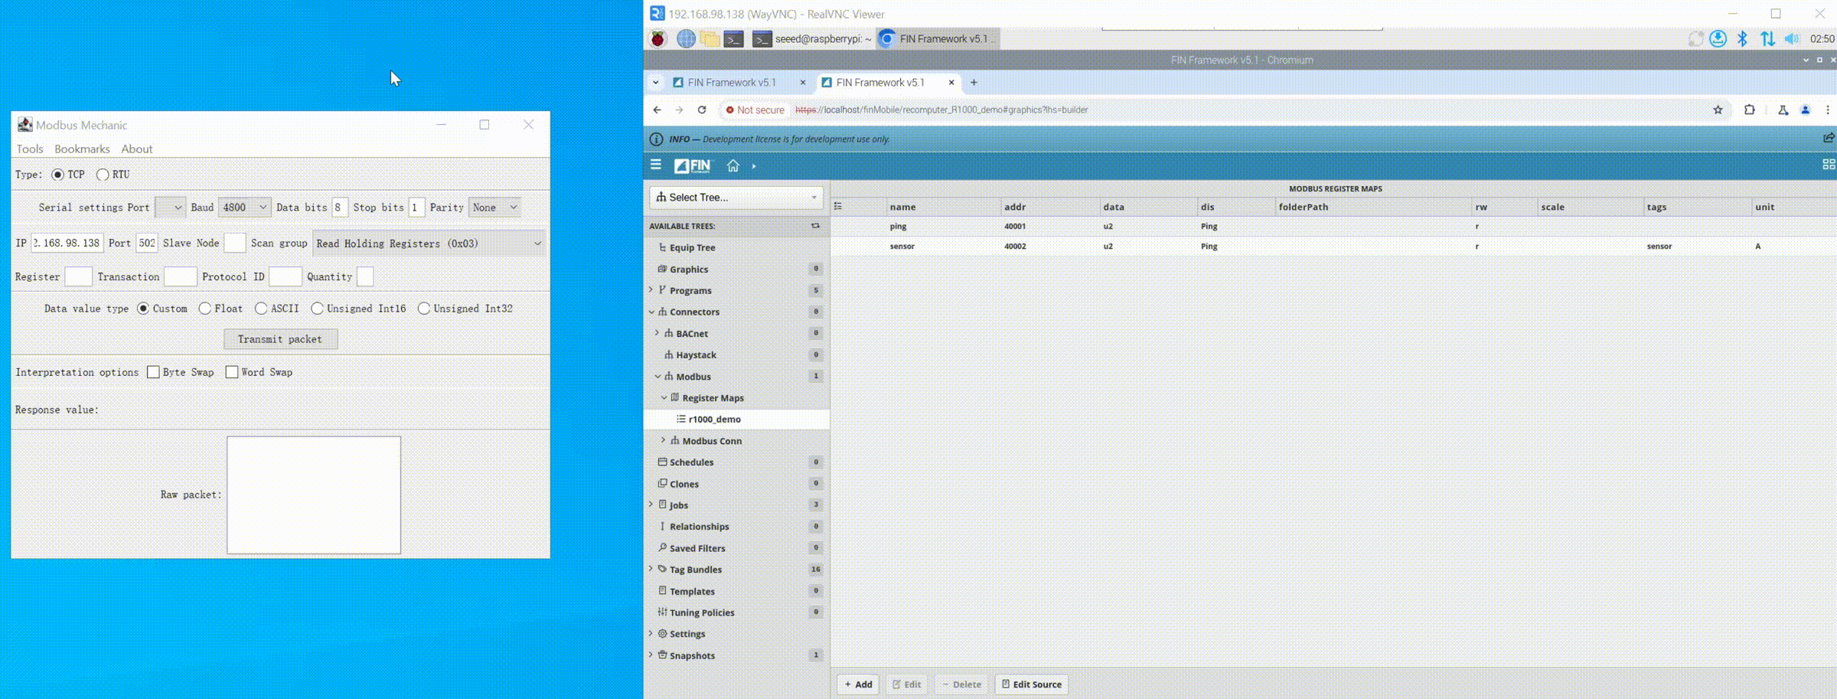Click the FIN home icon
This screenshot has width=1837, height=699.
pos(733,165)
